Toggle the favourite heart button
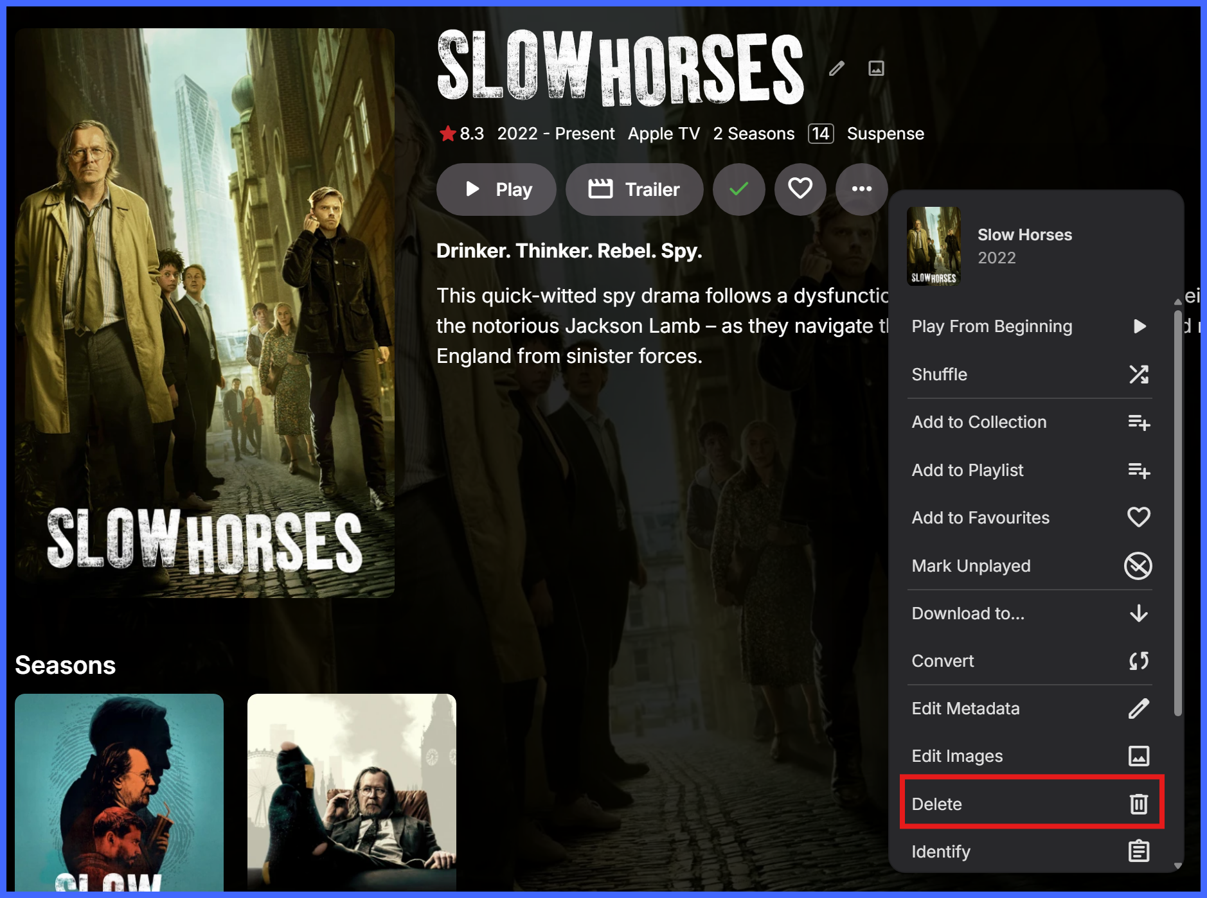This screenshot has width=1207, height=898. 800,189
